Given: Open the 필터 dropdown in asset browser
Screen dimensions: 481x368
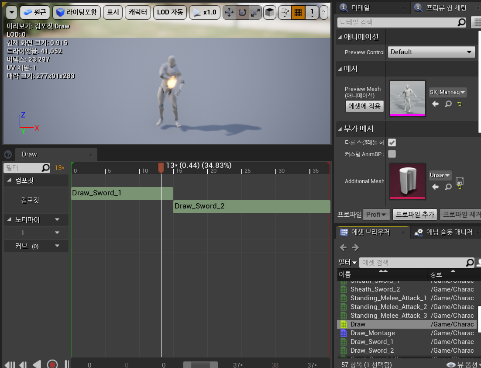Looking at the screenshot, I should (347, 262).
